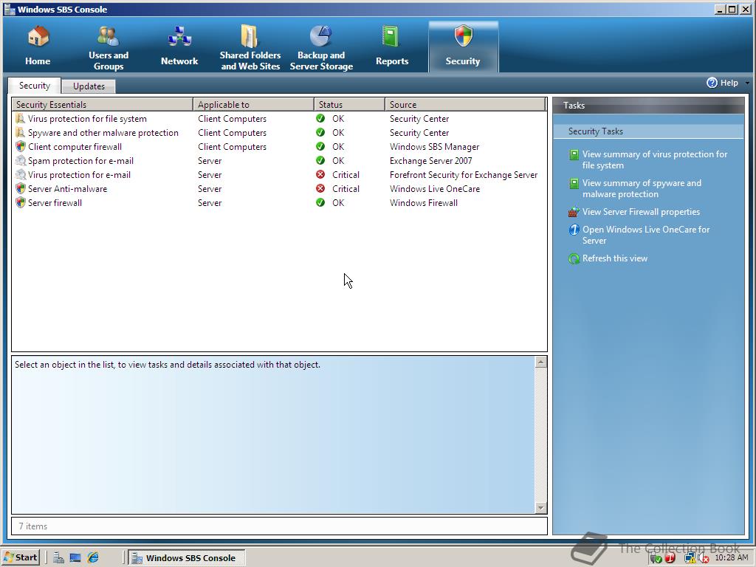Viewport: 756px width, 567px height.
Task: Select Virus protection for e-mail icon
Action: coord(20,174)
